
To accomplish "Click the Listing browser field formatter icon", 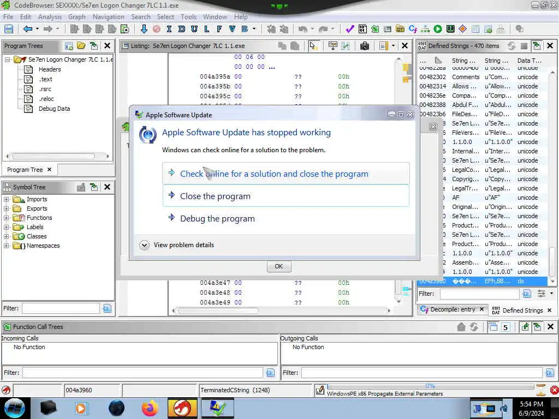I will pos(332,46).
